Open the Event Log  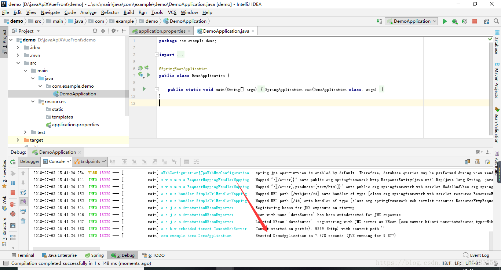pos(476,255)
